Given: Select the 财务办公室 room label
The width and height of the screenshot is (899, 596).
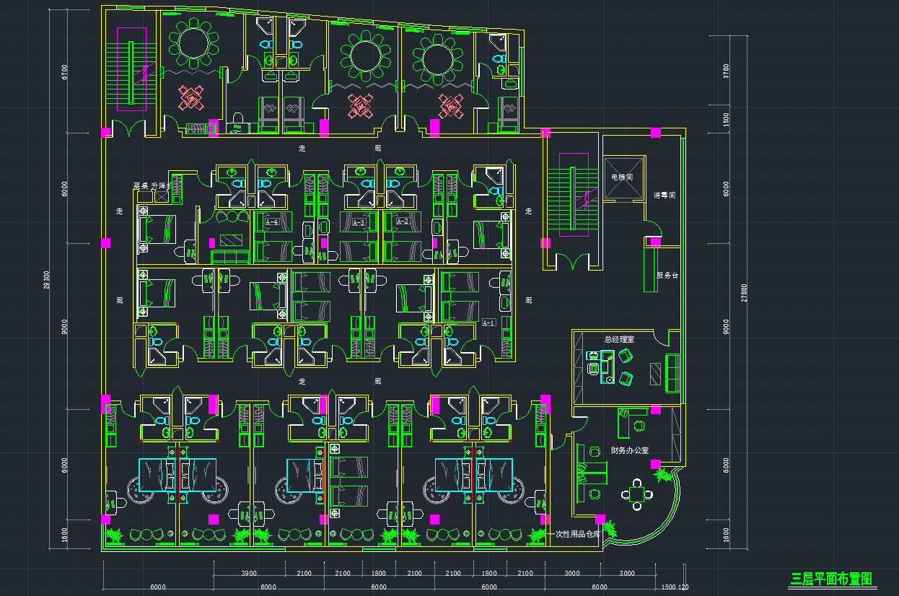Looking at the screenshot, I should coord(630,450).
